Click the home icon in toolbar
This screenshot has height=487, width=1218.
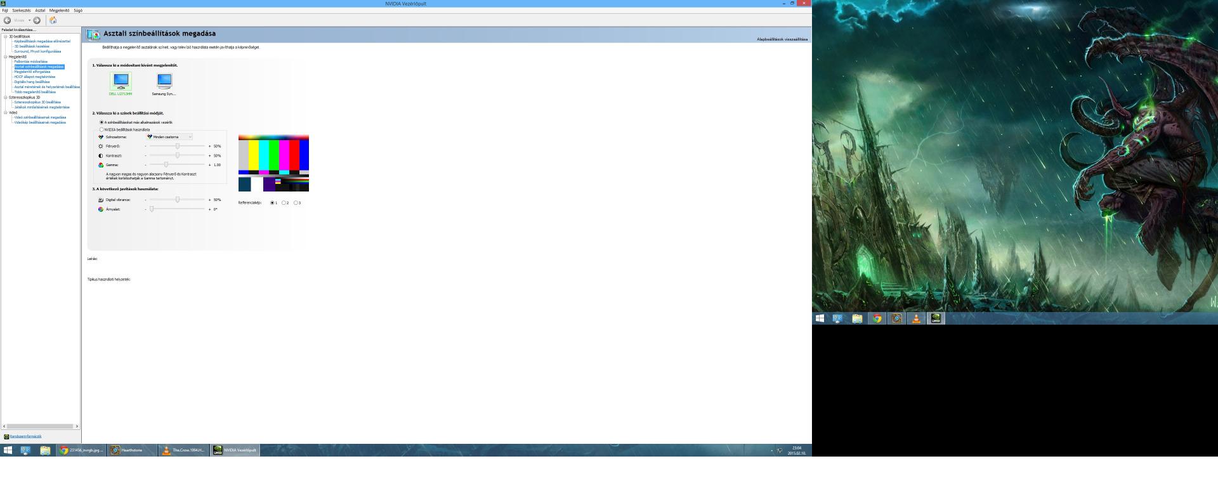(x=53, y=20)
